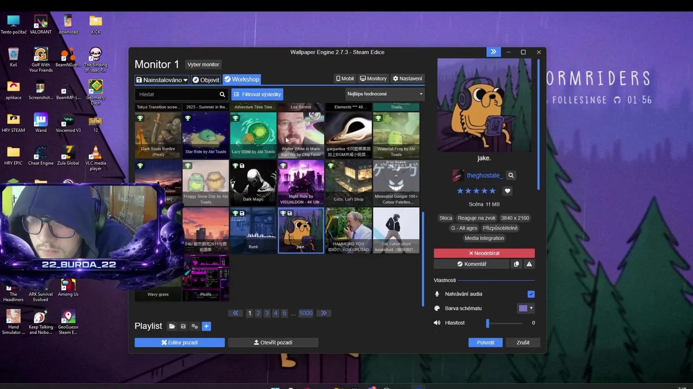Open the Koš recycle bin icon

14,58
